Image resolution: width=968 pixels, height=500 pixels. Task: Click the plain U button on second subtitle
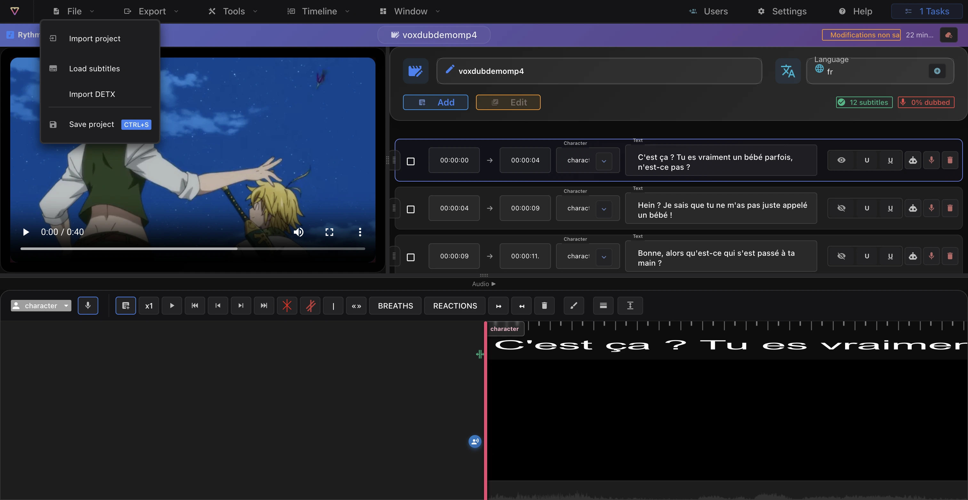(x=867, y=208)
